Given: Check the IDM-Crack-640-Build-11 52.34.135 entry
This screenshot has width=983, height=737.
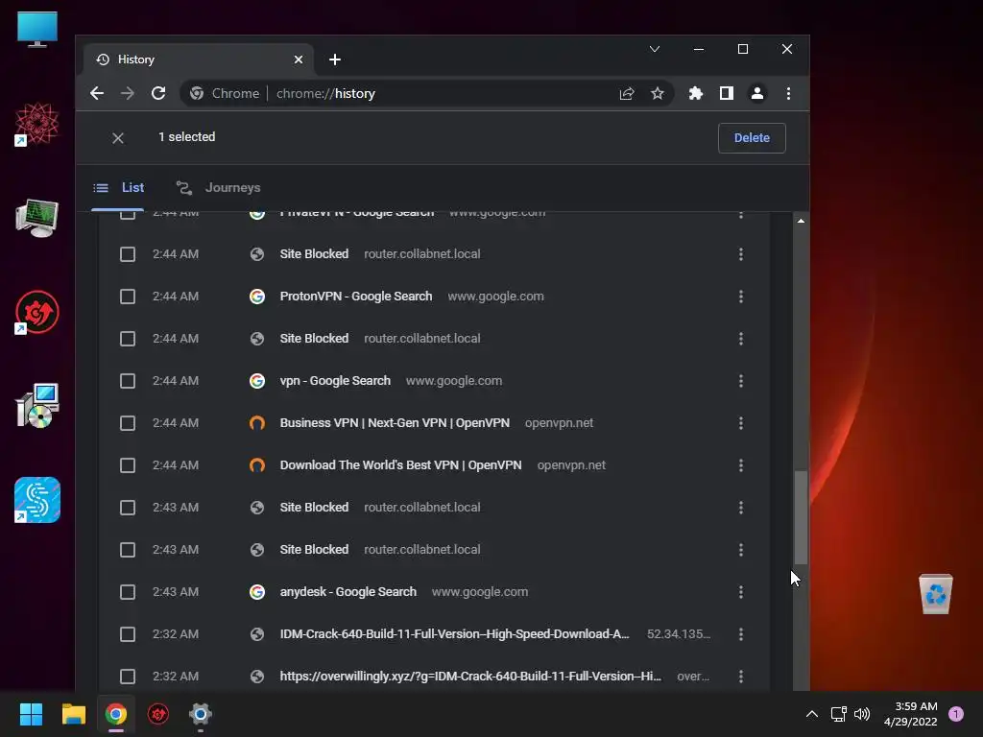Looking at the screenshot, I should click(128, 634).
